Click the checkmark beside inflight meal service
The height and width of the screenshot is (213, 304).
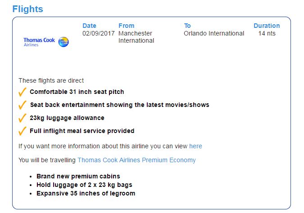point(22,131)
